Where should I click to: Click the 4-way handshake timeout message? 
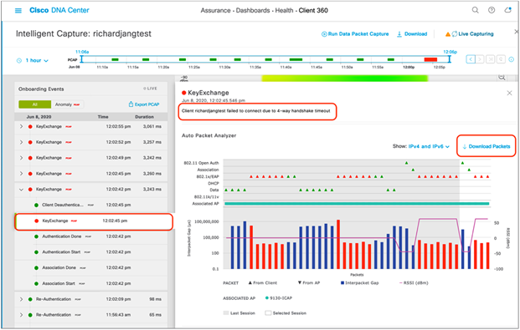(x=256, y=111)
